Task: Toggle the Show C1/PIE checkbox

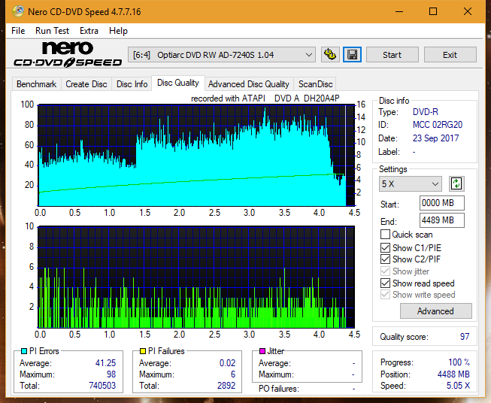Action: 385,247
